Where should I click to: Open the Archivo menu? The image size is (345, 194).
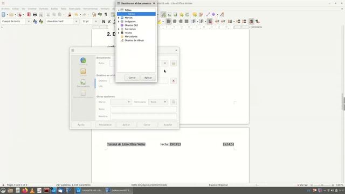click(x=5, y=9)
